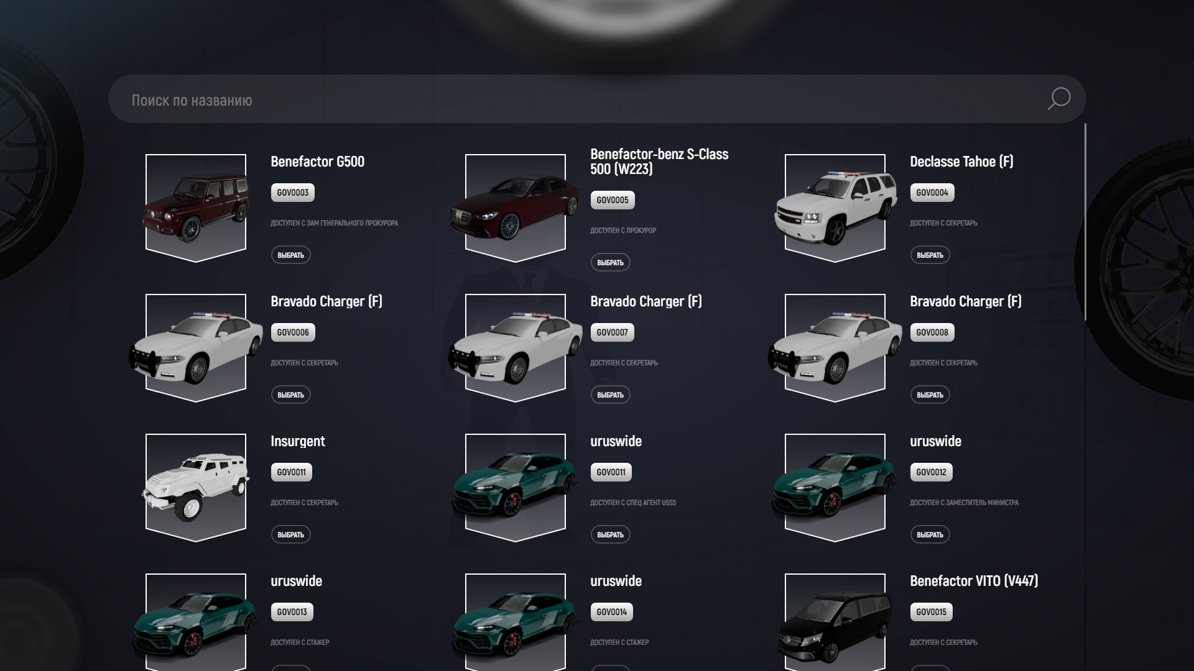
Task: Click the Insurgent's GOV0011 plate badge
Action: click(292, 472)
